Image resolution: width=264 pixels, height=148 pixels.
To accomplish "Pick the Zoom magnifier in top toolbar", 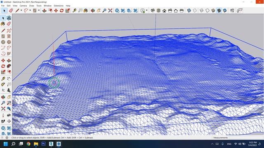I will click(104, 11).
